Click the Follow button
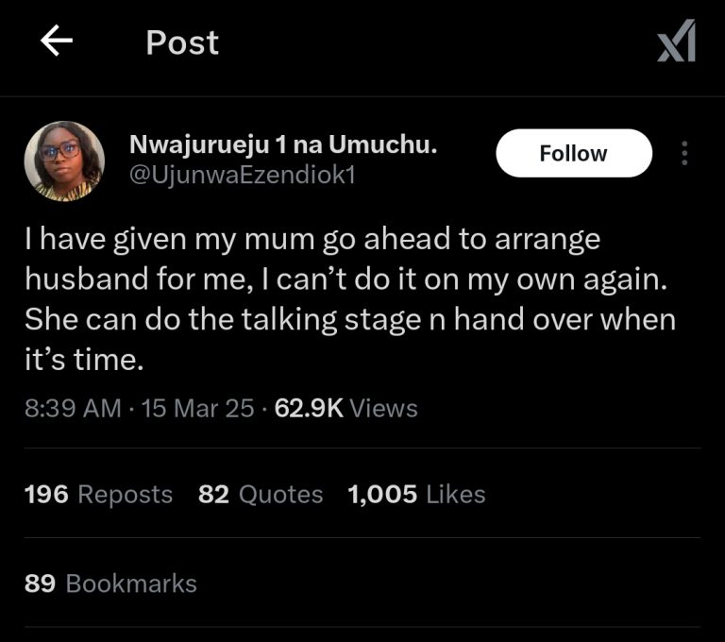Screen dimensions: 725x642 [573, 154]
